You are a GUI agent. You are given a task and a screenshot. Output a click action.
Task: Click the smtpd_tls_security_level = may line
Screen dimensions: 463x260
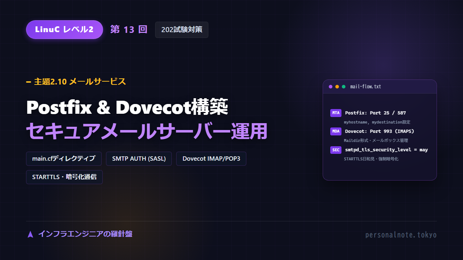386,150
